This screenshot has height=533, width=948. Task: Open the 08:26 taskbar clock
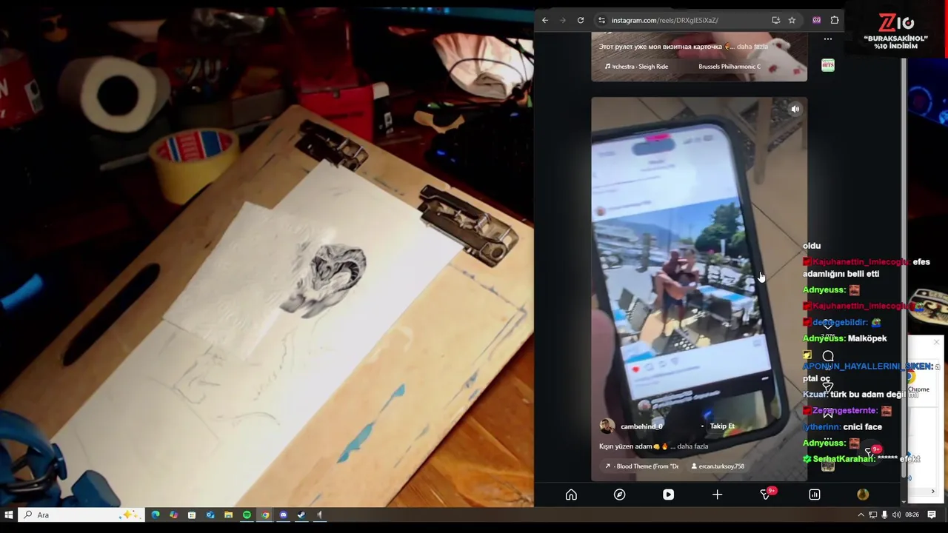point(912,514)
